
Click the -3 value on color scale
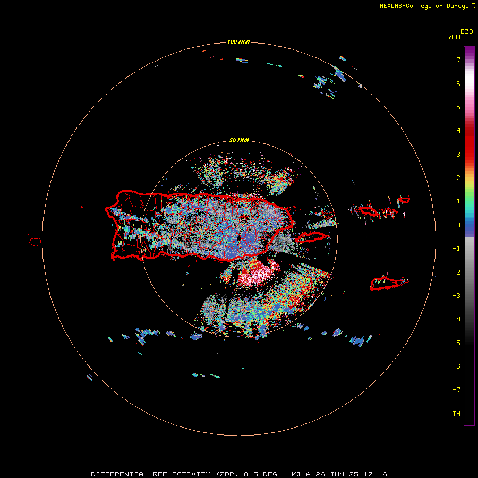click(456, 296)
